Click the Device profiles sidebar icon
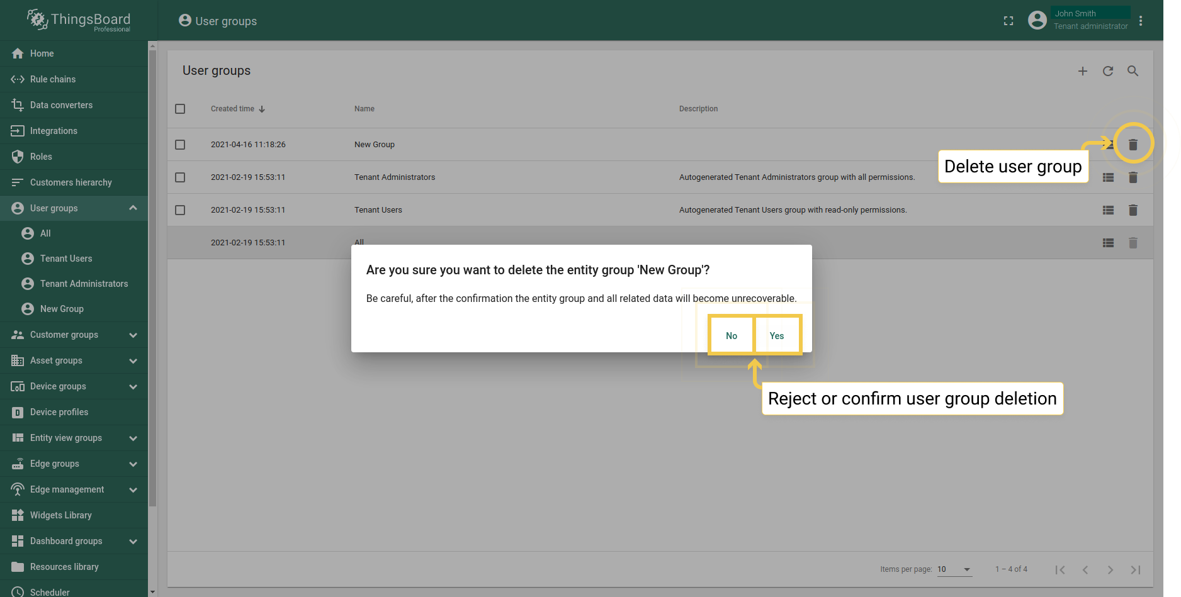The width and height of the screenshot is (1181, 597). 18,412
